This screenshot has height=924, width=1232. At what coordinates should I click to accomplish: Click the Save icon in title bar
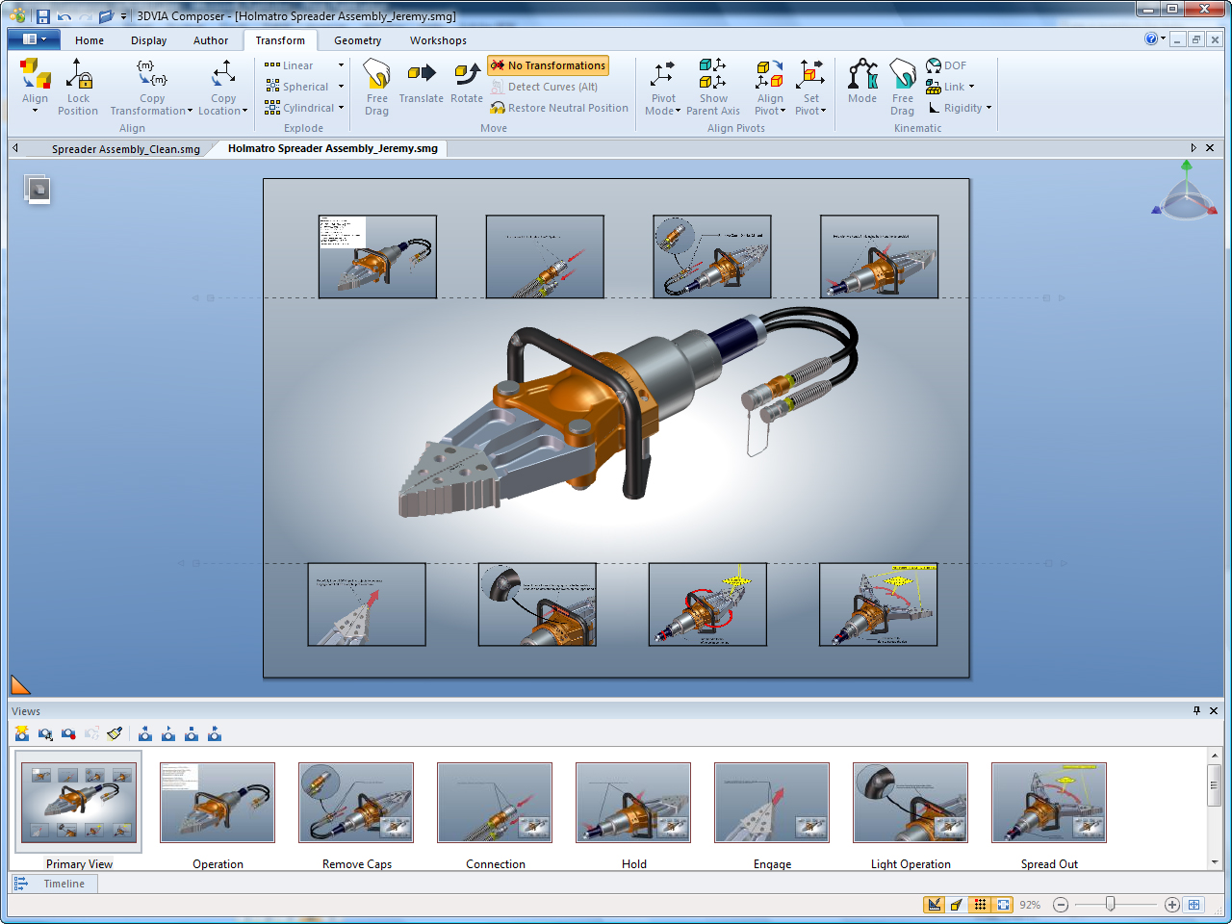[x=42, y=16]
